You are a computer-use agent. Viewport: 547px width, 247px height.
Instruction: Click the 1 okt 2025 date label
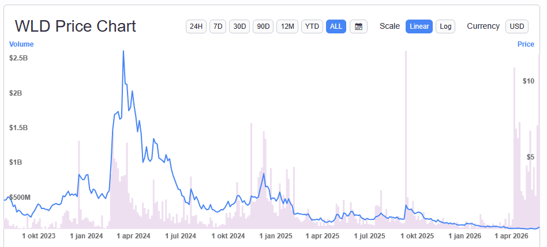(418, 236)
